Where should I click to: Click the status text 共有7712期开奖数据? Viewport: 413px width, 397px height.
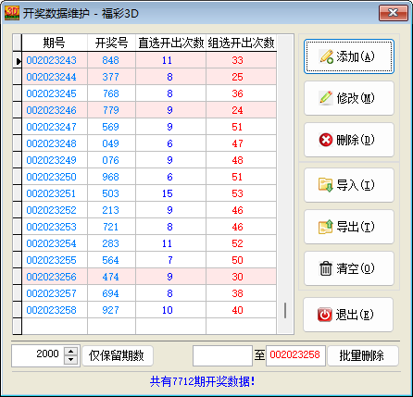pyautogui.click(x=203, y=381)
